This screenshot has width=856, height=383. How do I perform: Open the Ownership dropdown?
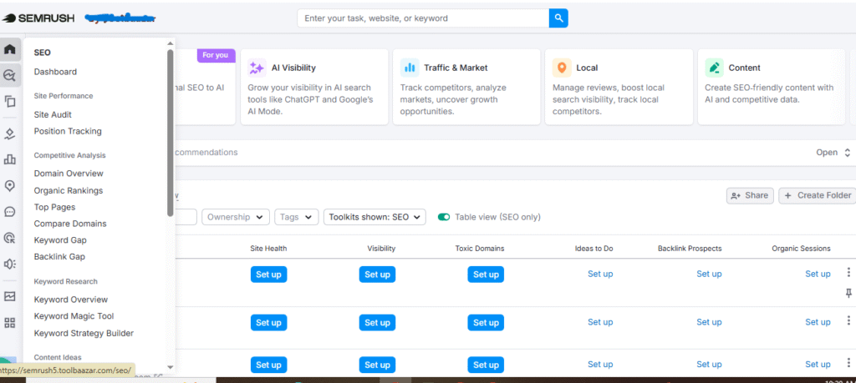click(x=235, y=217)
